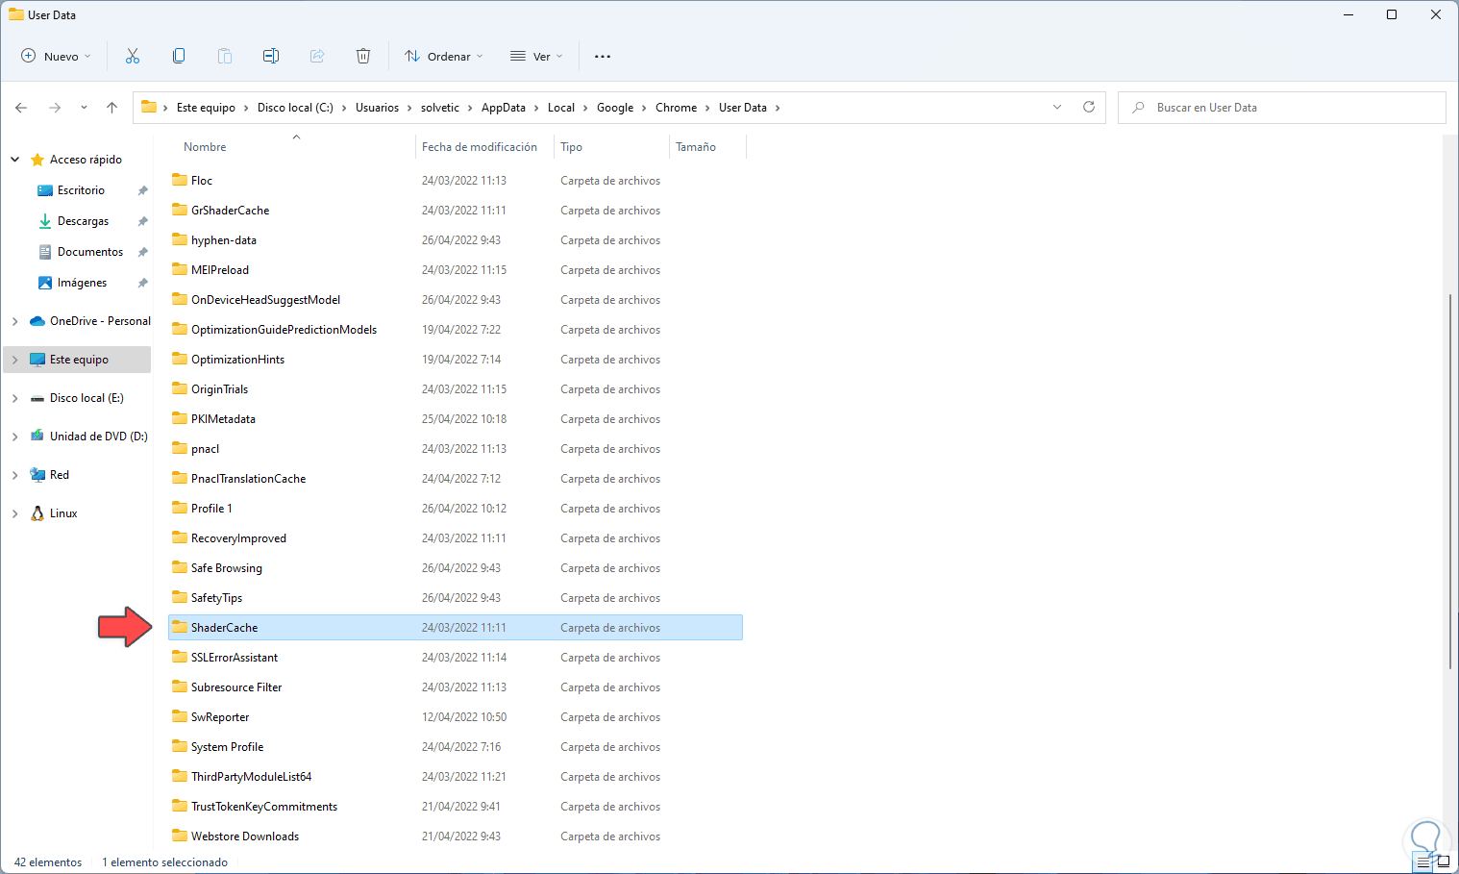1459x874 pixels.
Task: Open the three-dots more options menu
Action: click(x=603, y=57)
